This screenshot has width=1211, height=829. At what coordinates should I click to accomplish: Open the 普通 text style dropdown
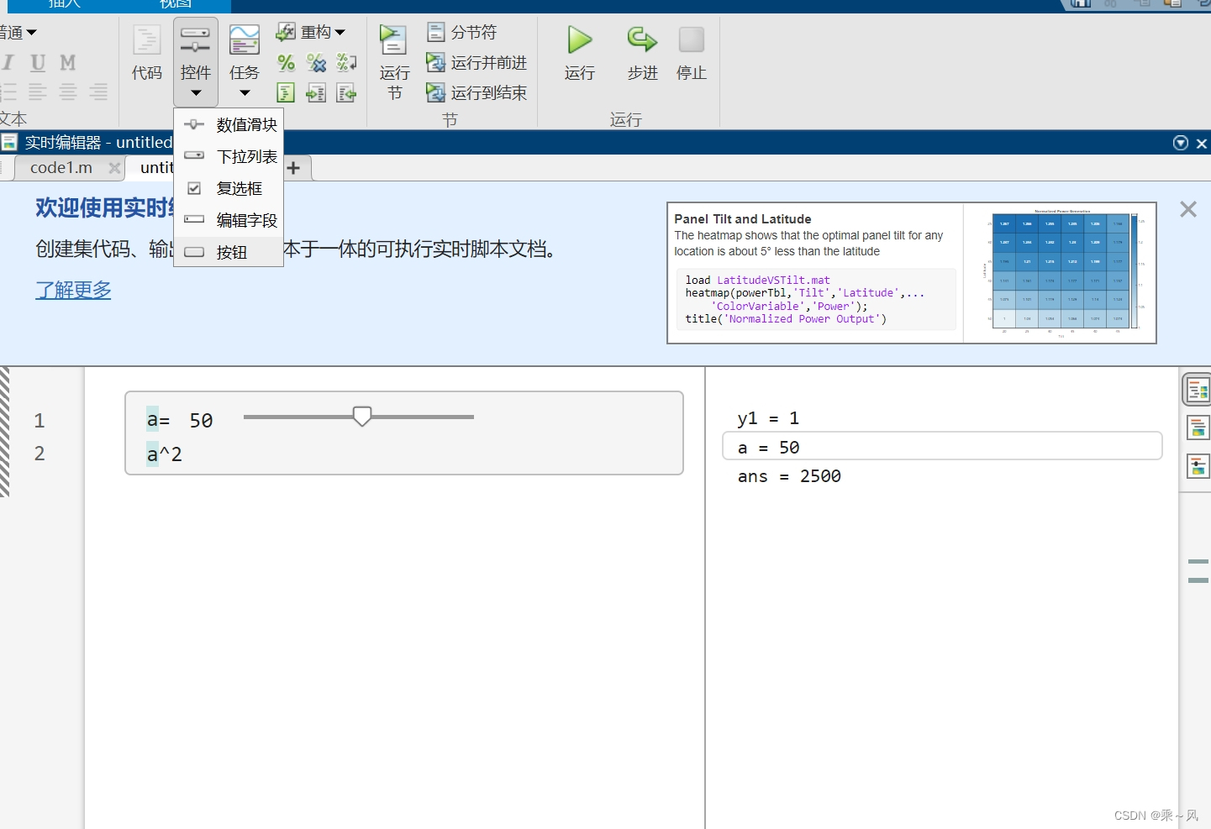tap(18, 32)
